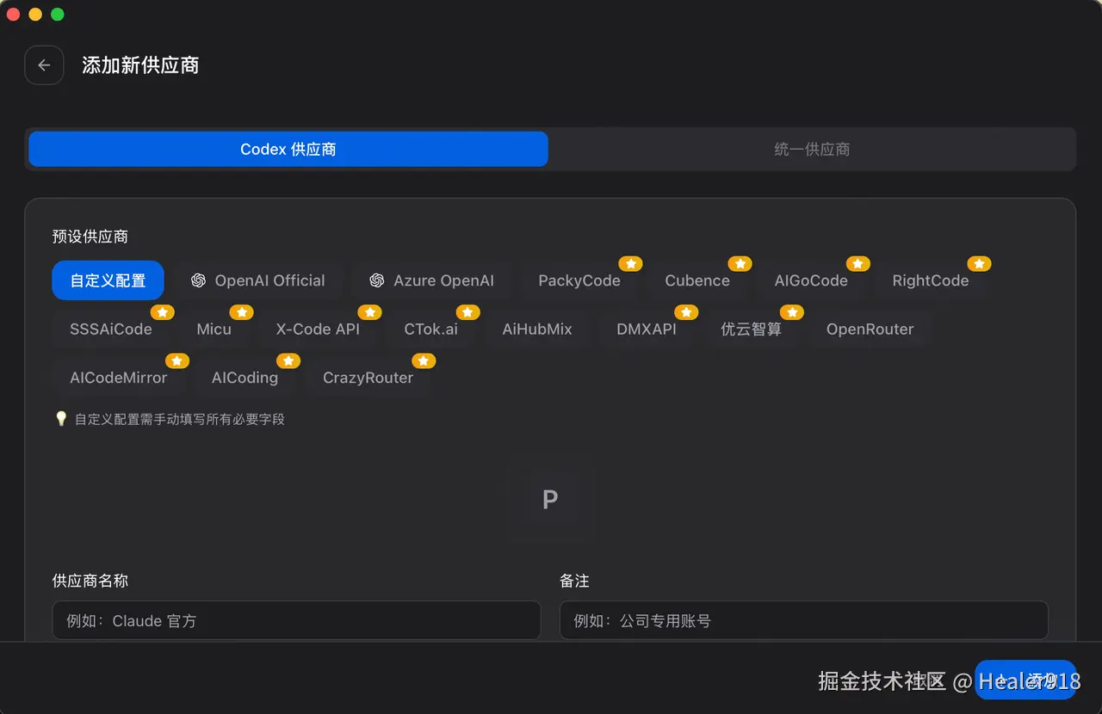Image resolution: width=1102 pixels, height=714 pixels.
Task: Select the CrazyRouter provider preset
Action: (x=368, y=378)
